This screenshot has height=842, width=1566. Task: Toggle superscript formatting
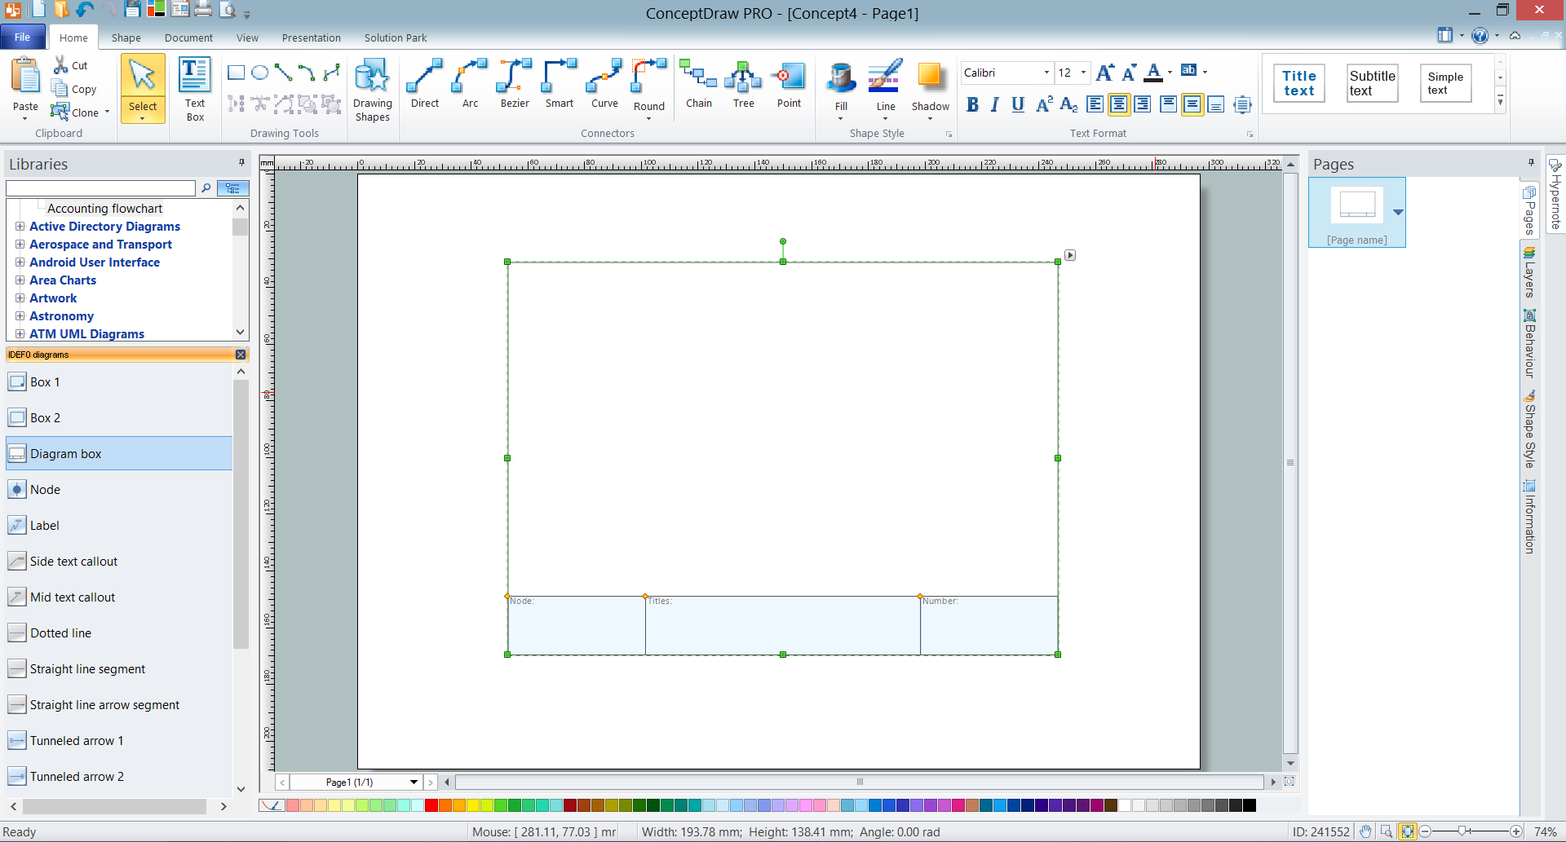click(1043, 104)
